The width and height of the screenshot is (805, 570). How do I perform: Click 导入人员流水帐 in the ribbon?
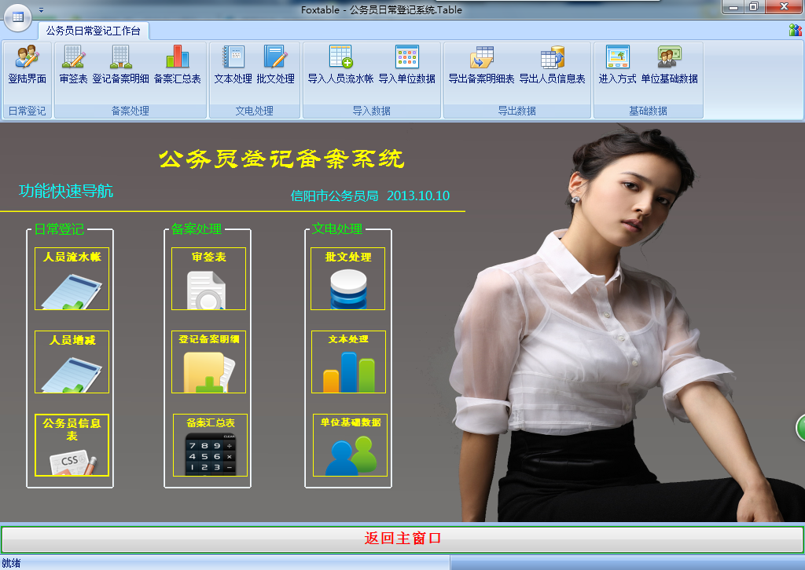341,64
